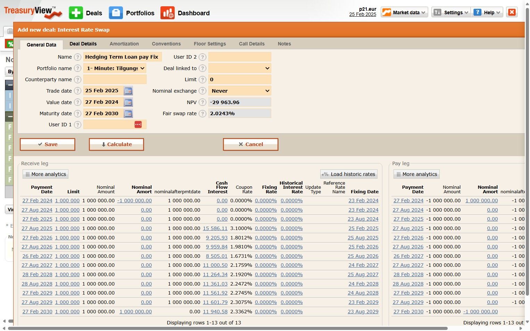This screenshot has width=530, height=331.
Task: Switch to the Amortization tab
Action: point(124,44)
